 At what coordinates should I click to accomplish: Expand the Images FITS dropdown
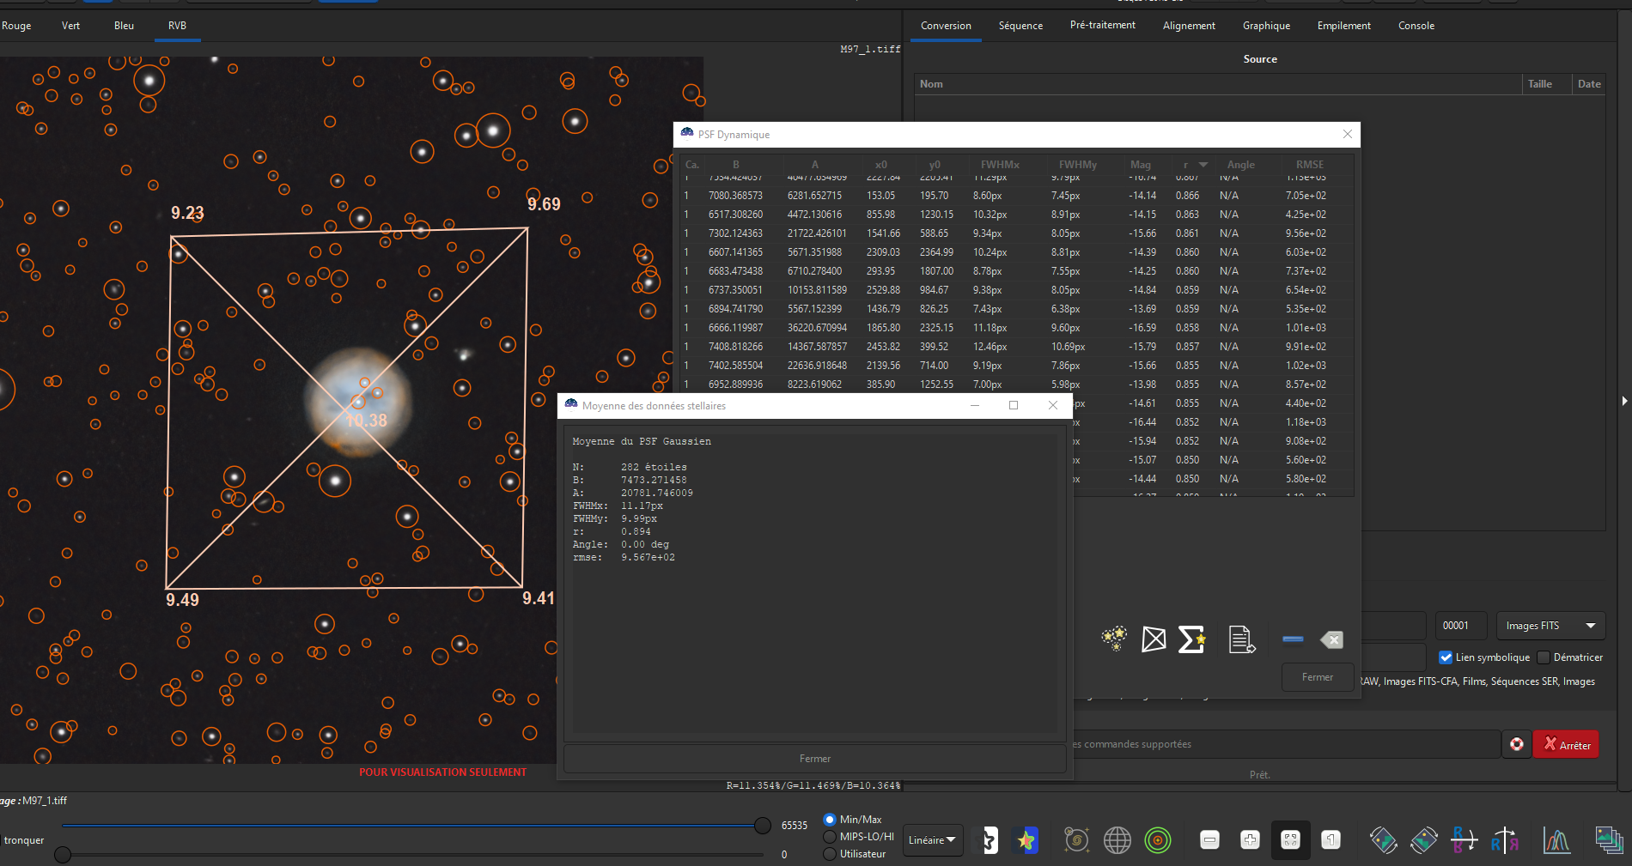tap(1550, 626)
